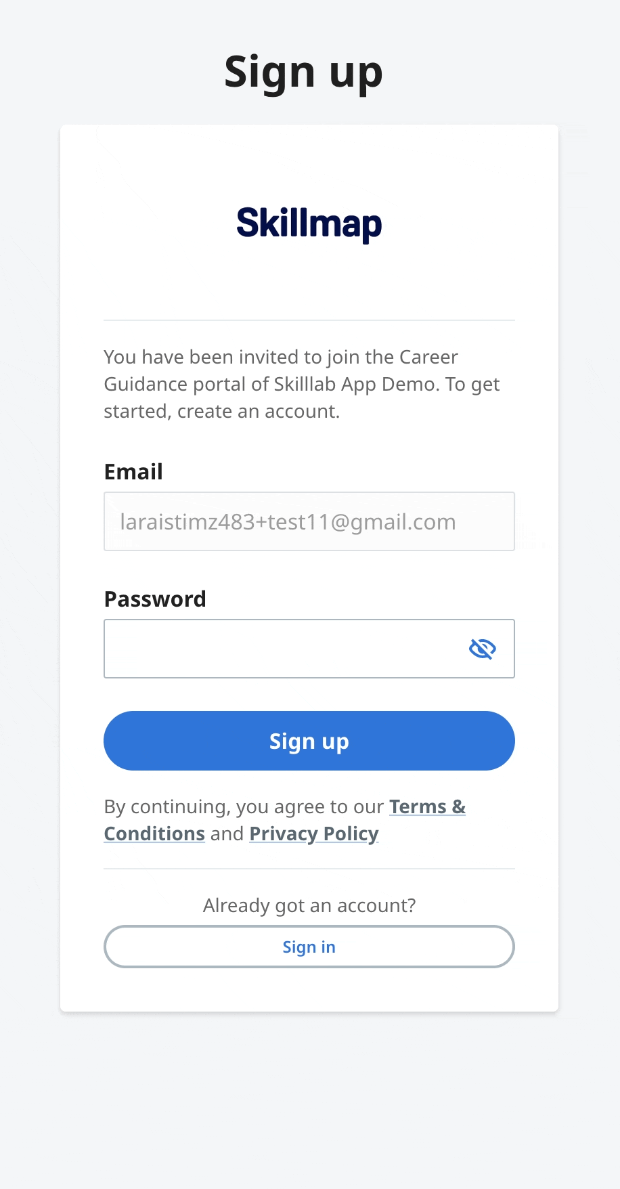
Task: Click the Skillmap logo
Action: (x=309, y=224)
